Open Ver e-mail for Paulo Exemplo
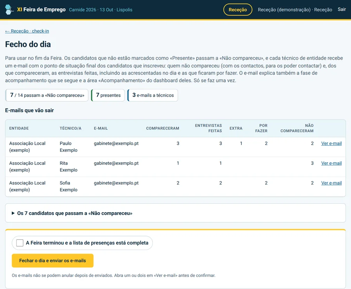Screen dimensions: 351x289 click(x=331, y=143)
